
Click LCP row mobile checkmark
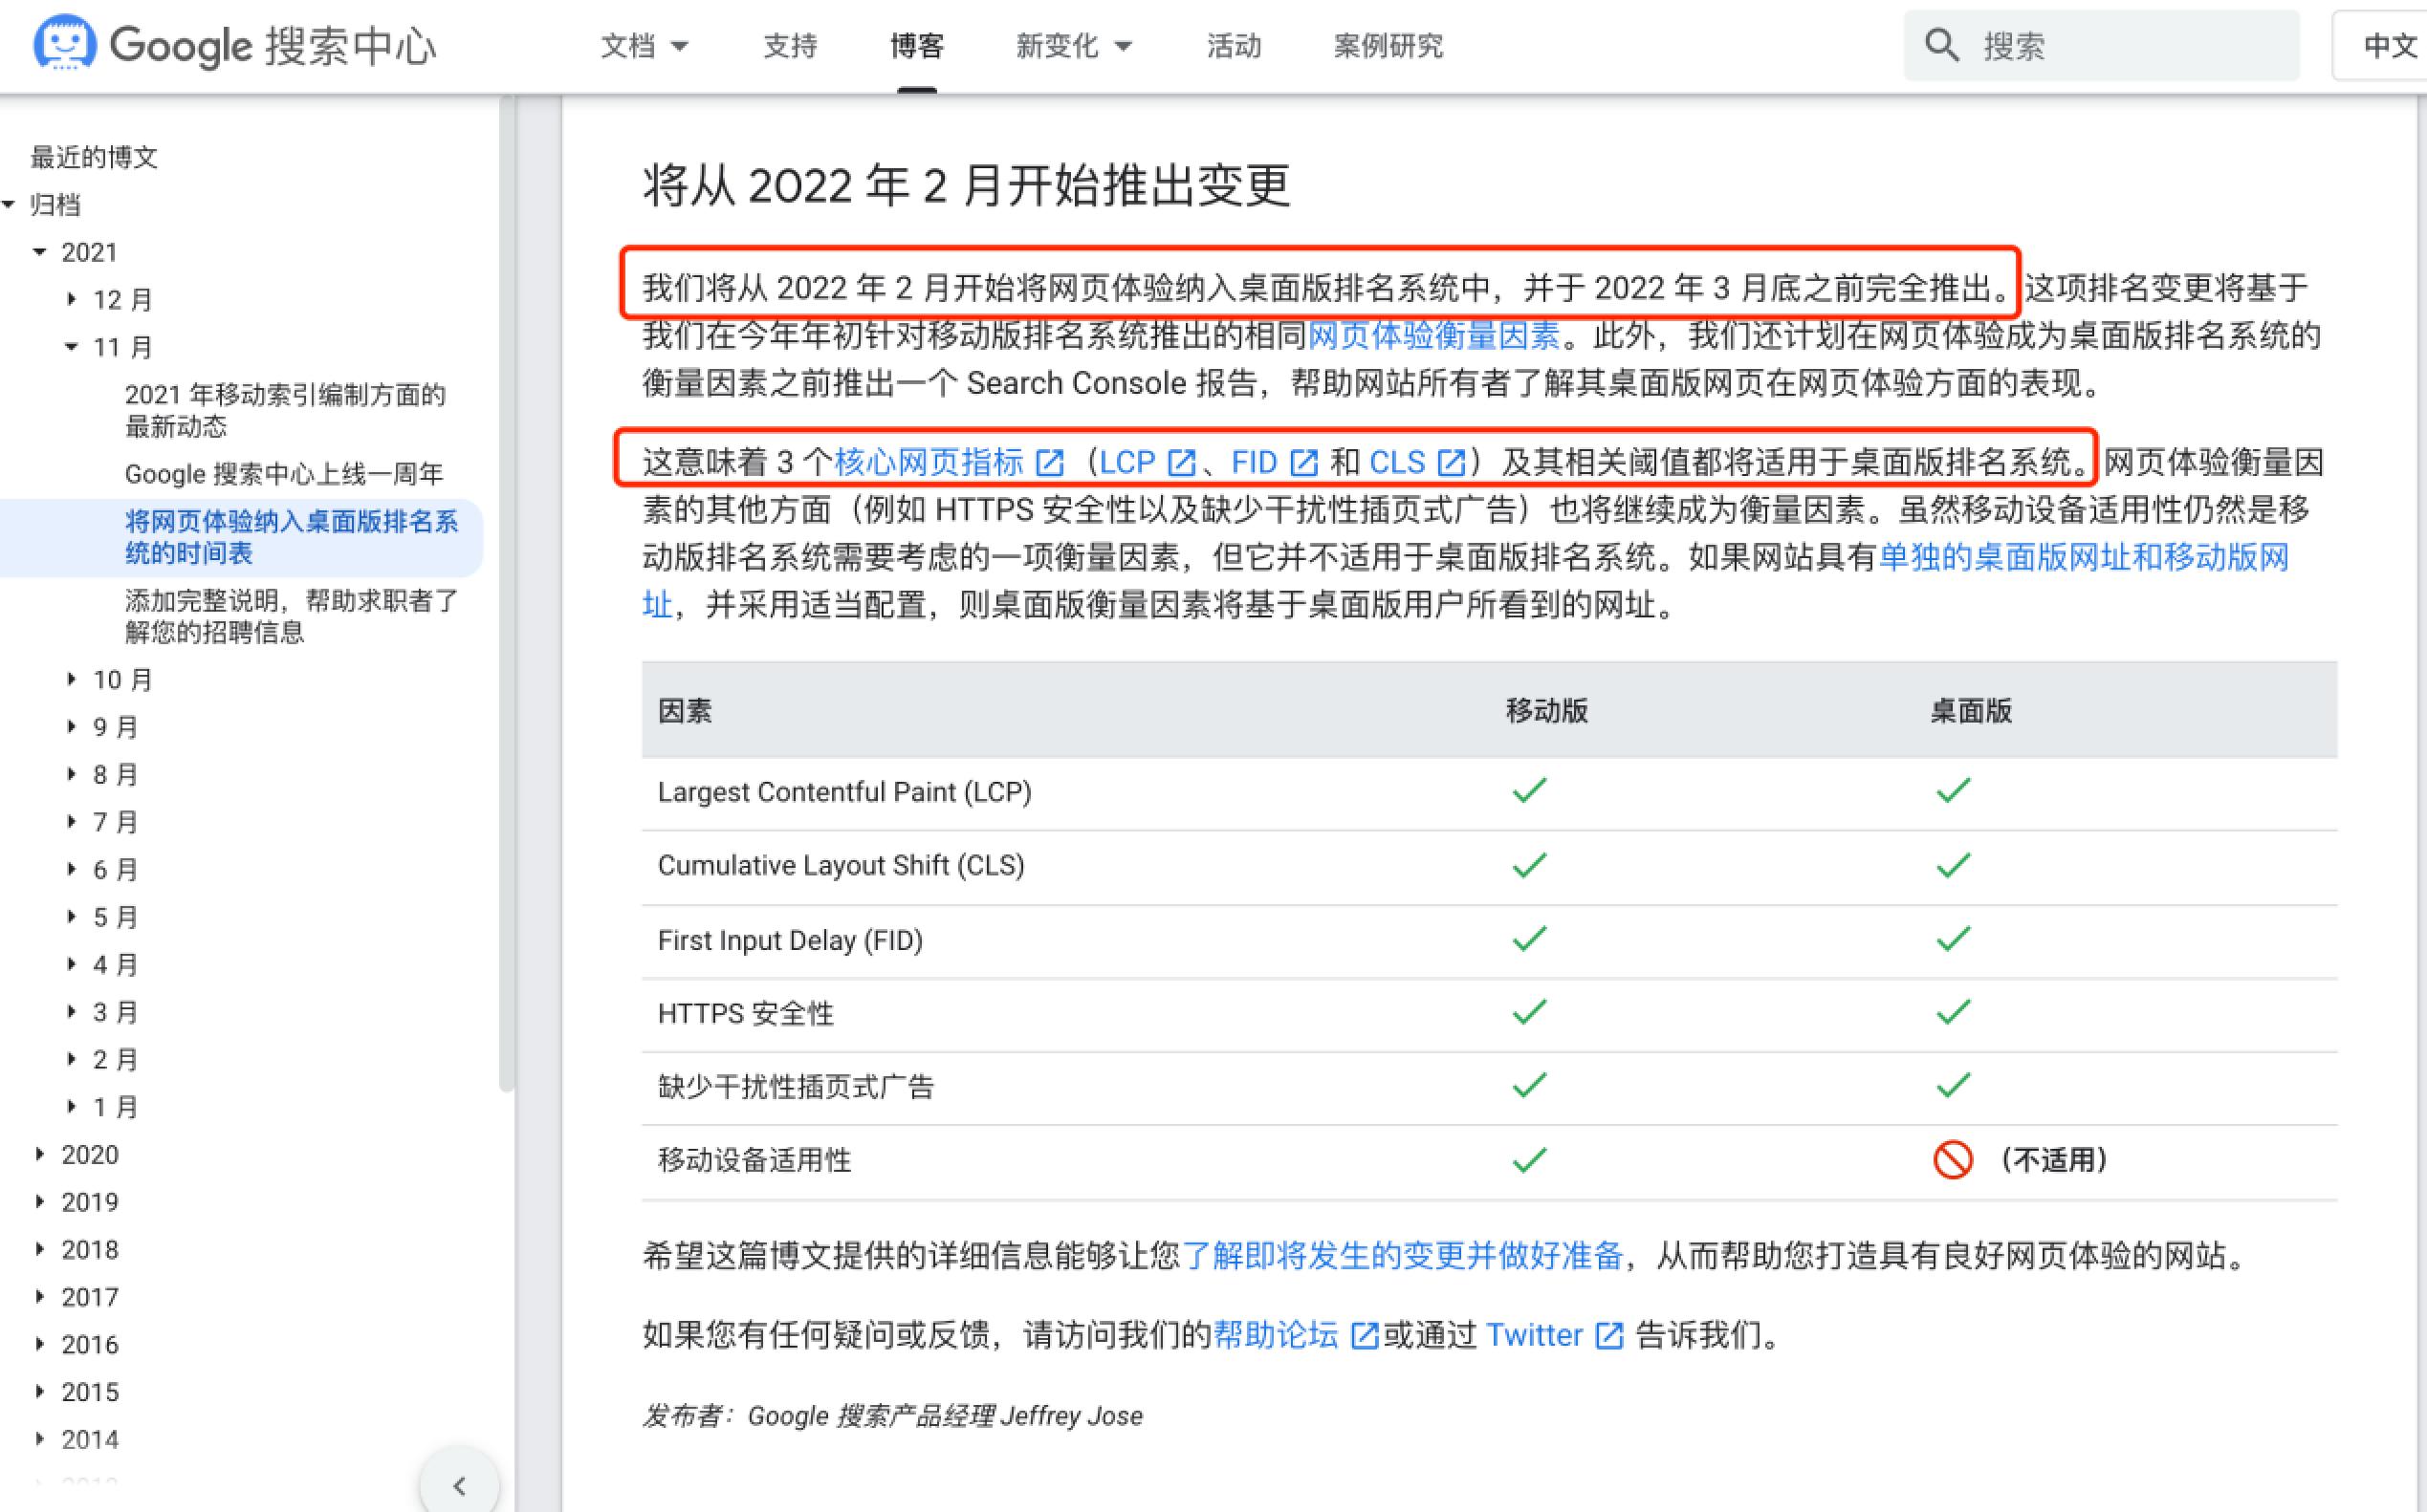1530,791
